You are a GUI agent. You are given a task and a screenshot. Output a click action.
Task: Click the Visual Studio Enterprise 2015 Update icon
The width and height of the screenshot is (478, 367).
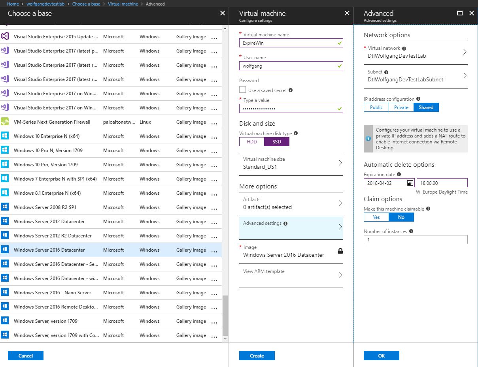tap(5, 36)
